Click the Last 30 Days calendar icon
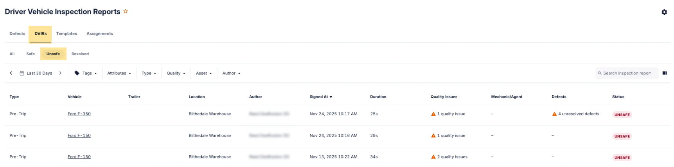The height and width of the screenshot is (167, 674). pos(22,73)
